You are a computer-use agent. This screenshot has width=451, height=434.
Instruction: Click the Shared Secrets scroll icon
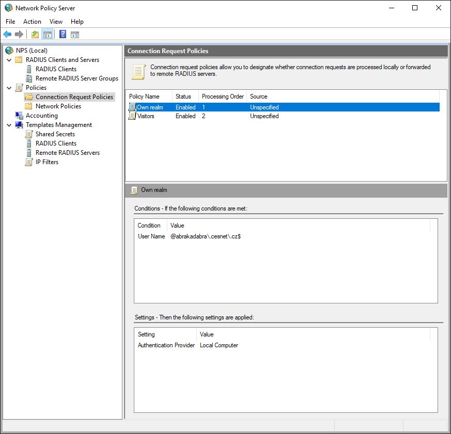[29, 134]
